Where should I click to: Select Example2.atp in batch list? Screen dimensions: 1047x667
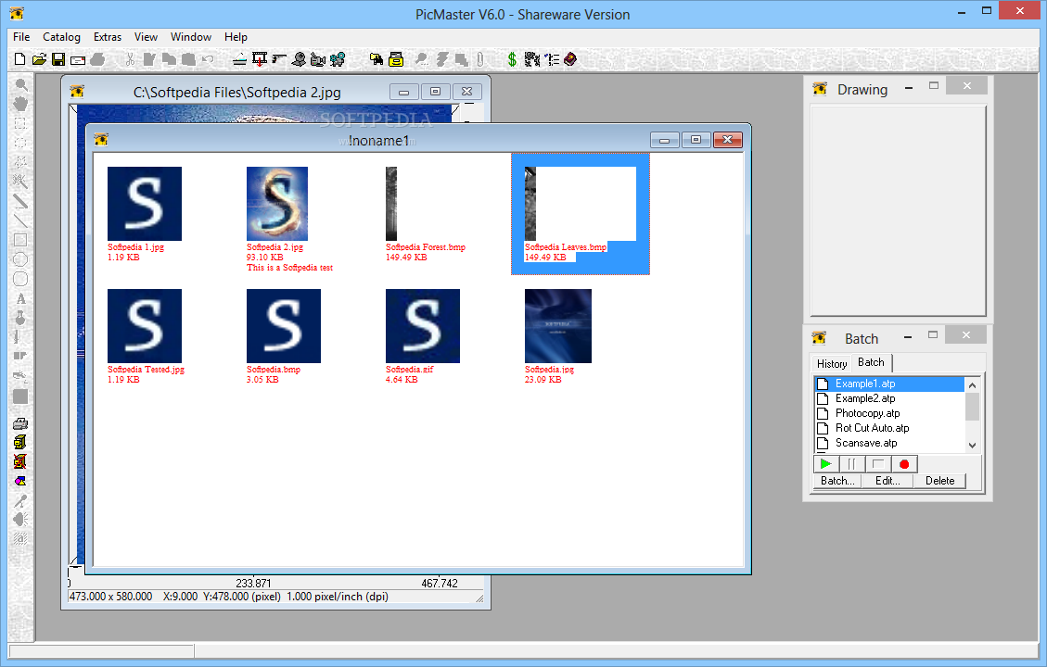(888, 398)
